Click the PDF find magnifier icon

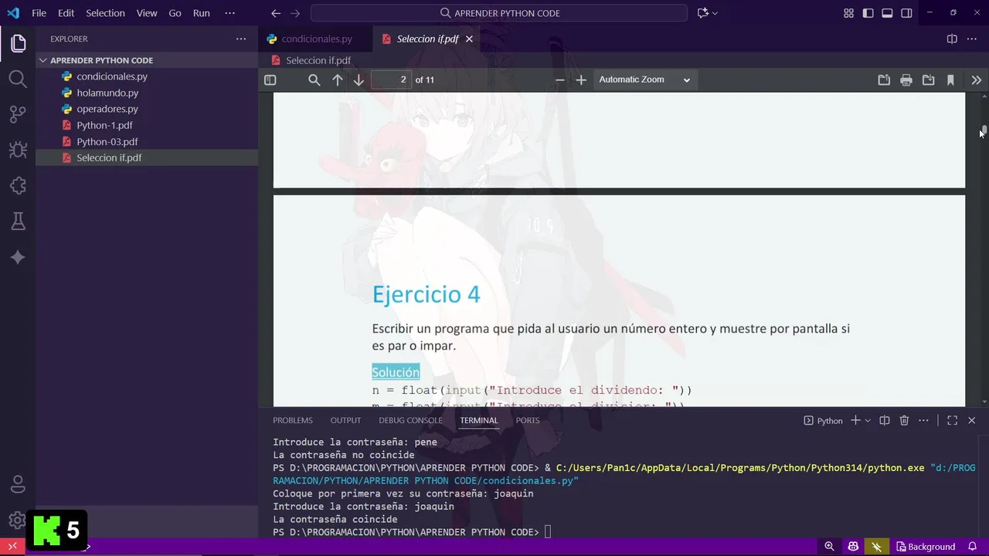(314, 80)
